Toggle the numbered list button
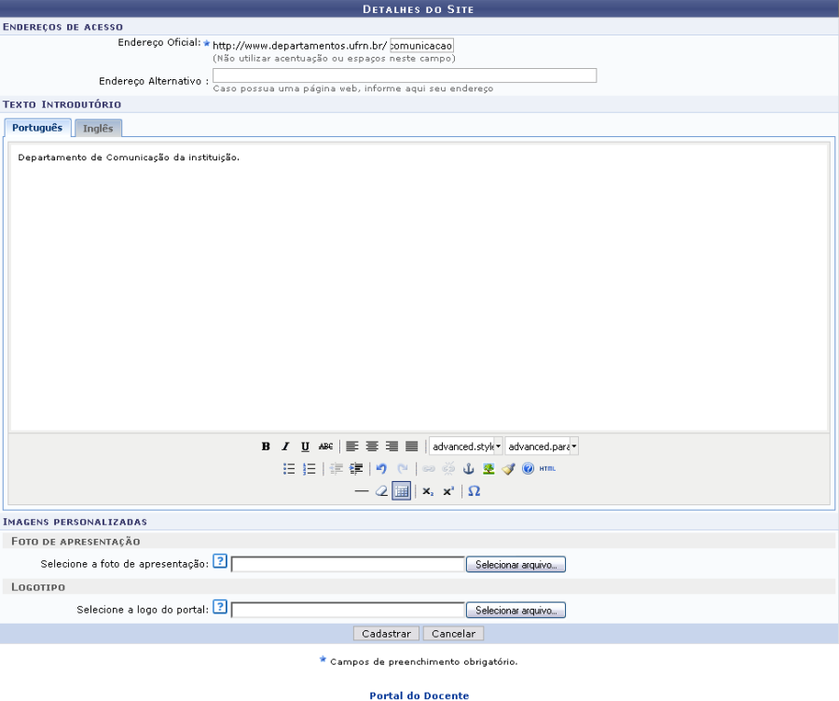The image size is (839, 701). 309,469
